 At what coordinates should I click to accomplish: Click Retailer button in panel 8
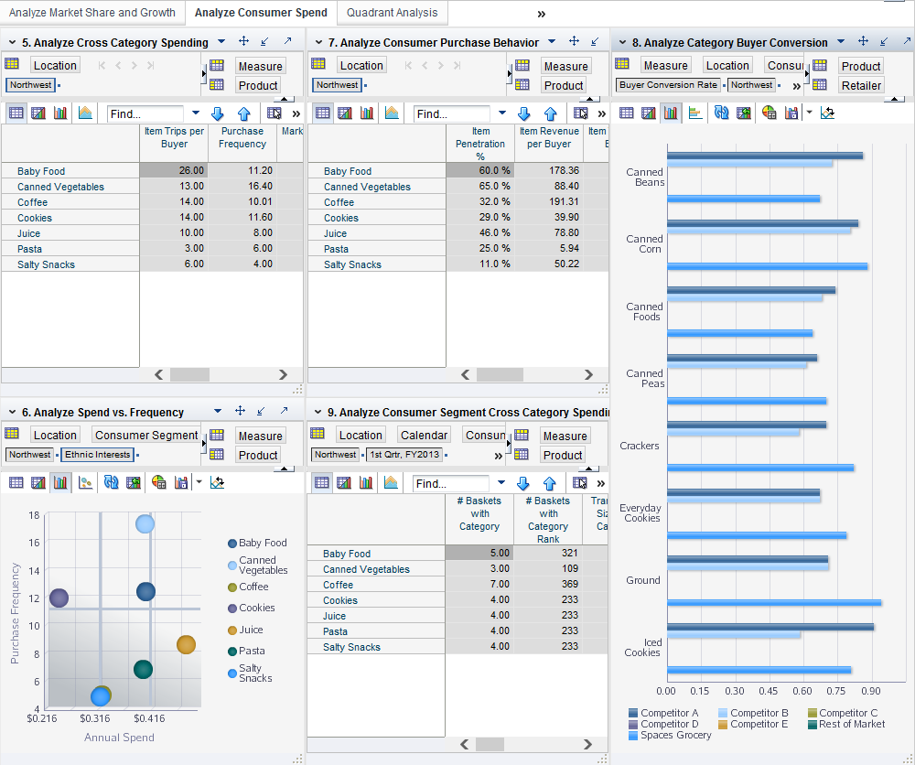(861, 85)
